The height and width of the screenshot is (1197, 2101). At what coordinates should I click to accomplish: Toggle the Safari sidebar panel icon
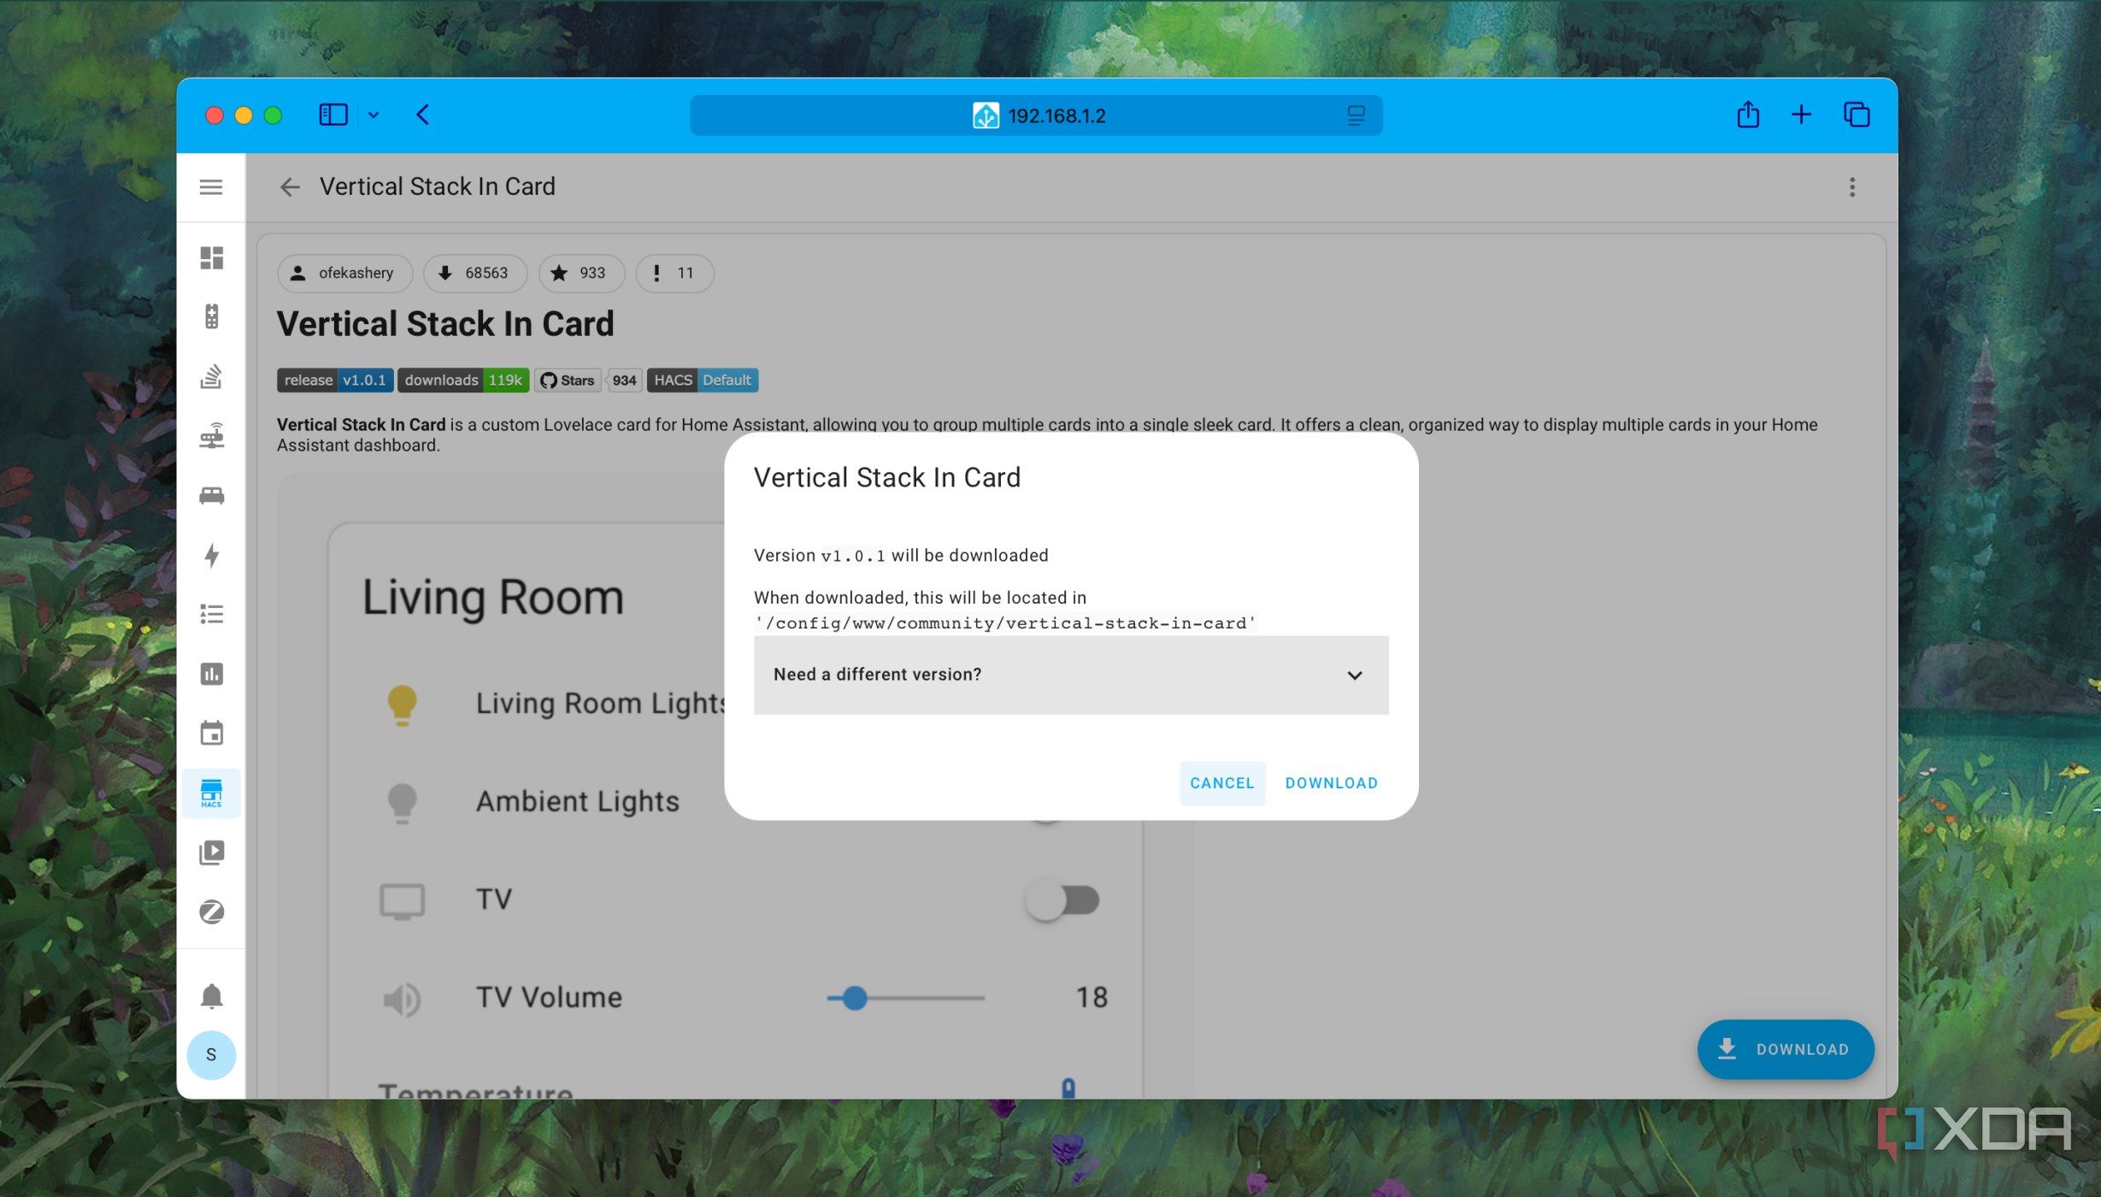[333, 115]
